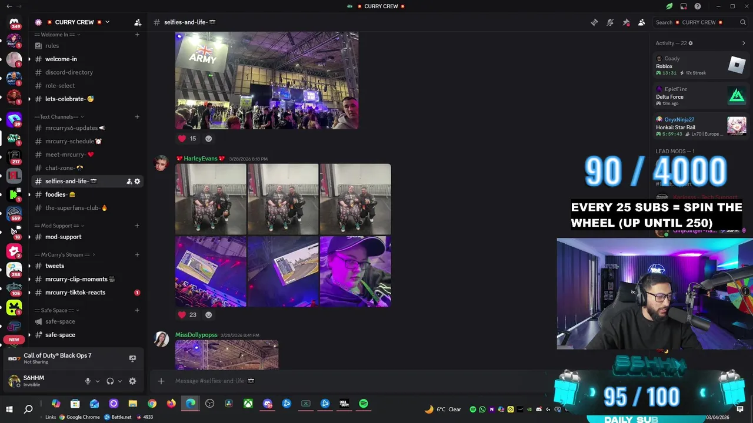Viewport: 753px width, 423px height.
Task: Open microphone input options dropdown arrow
Action: click(97, 381)
